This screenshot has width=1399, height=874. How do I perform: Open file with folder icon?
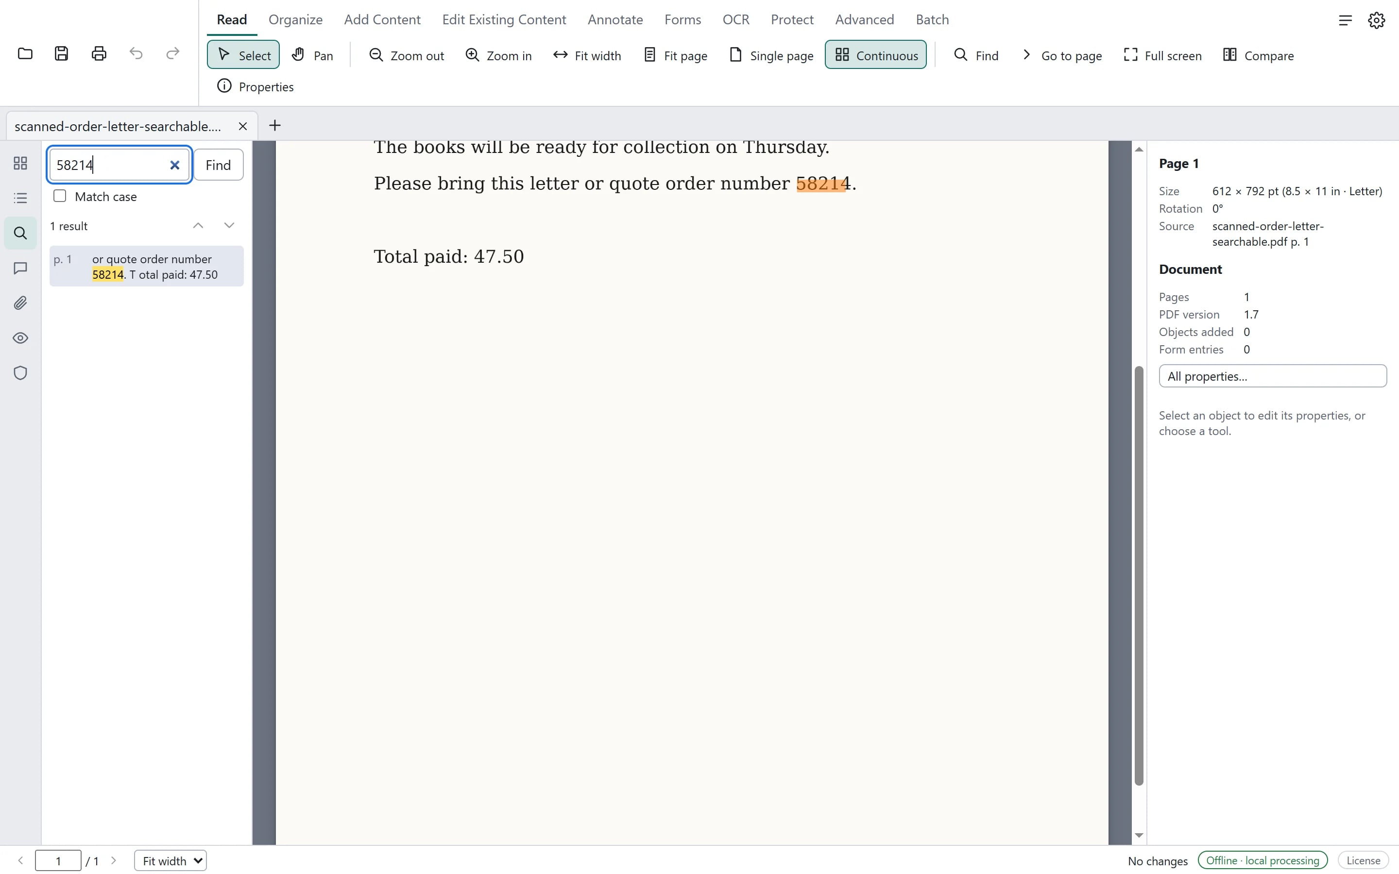25,54
